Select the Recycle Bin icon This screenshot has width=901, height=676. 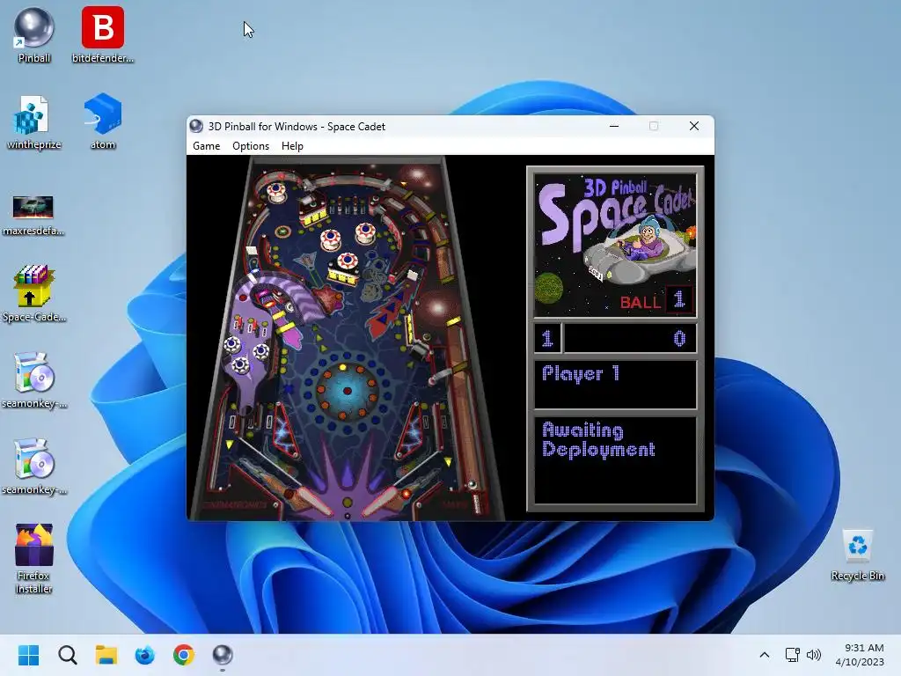click(x=857, y=555)
